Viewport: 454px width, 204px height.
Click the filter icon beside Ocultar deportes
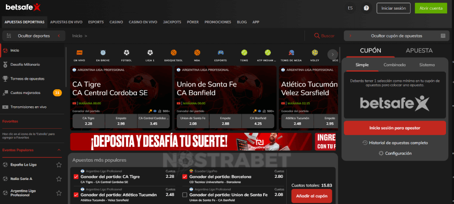9,36
